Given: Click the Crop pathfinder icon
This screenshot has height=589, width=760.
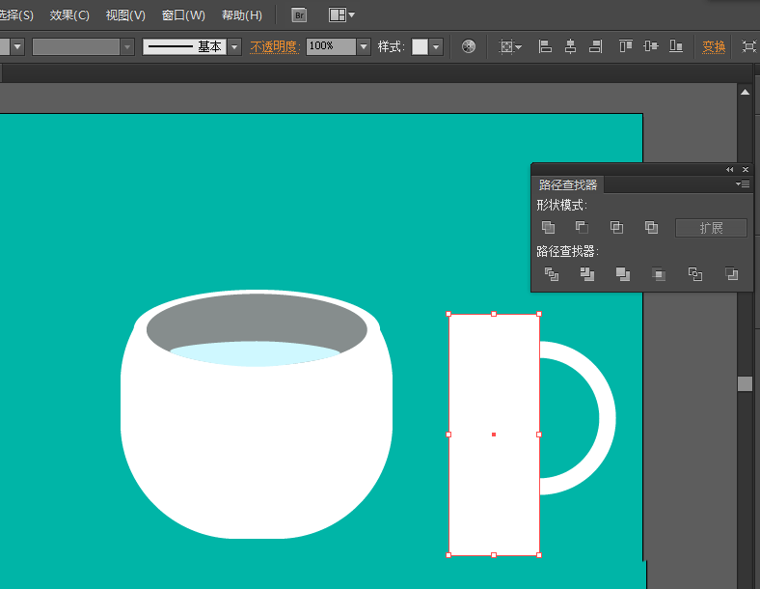Looking at the screenshot, I should click(x=658, y=274).
